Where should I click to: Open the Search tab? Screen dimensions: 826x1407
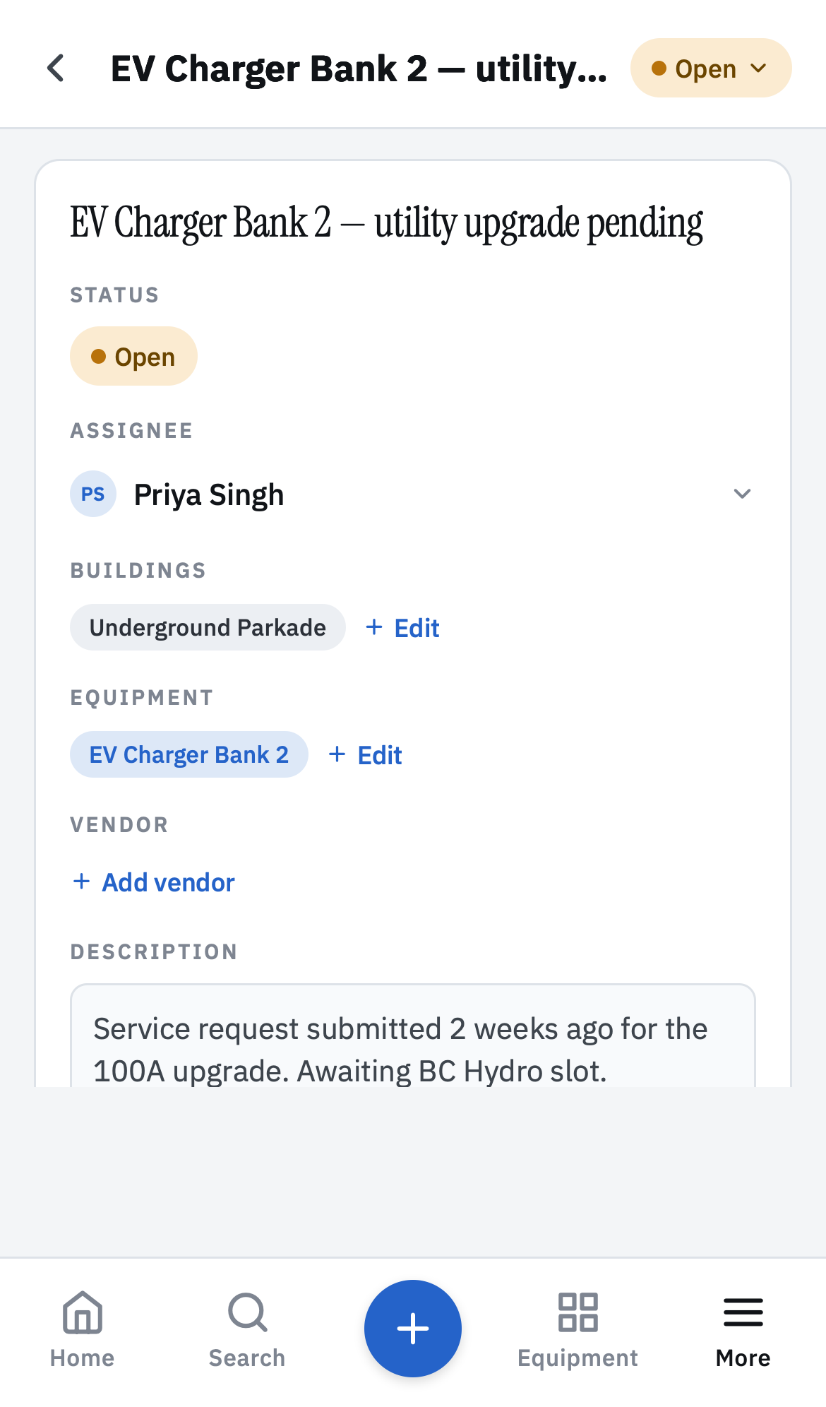(x=247, y=1329)
